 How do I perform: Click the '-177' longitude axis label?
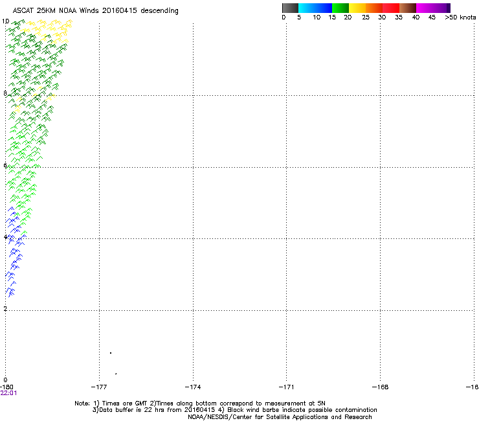99,387
